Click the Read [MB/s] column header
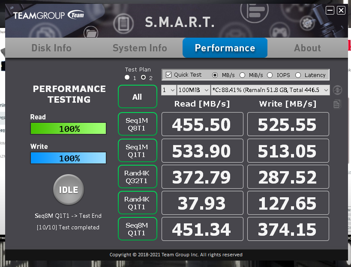 (x=202, y=104)
